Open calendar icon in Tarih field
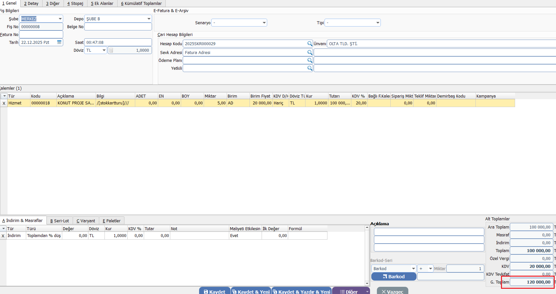This screenshot has height=294, width=556. tap(59, 42)
